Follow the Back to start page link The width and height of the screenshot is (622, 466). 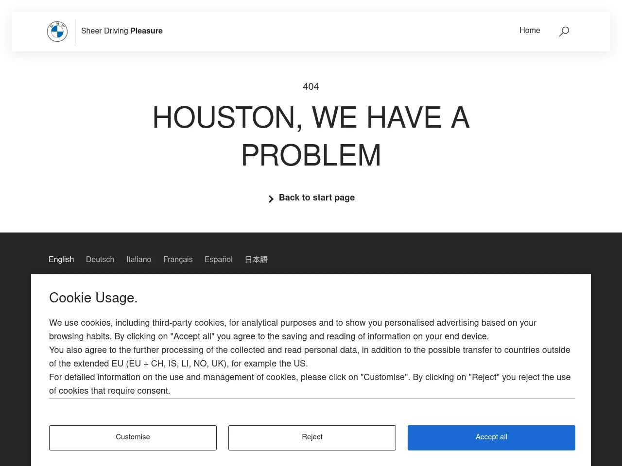(x=316, y=198)
